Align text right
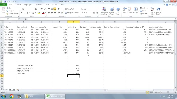This screenshot has height=99, width=177. point(55,13)
